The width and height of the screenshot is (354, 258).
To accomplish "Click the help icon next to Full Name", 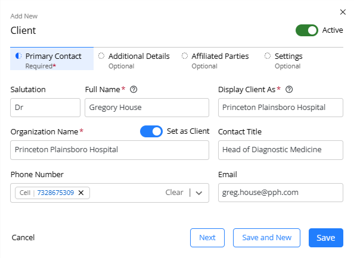I will tap(133, 89).
